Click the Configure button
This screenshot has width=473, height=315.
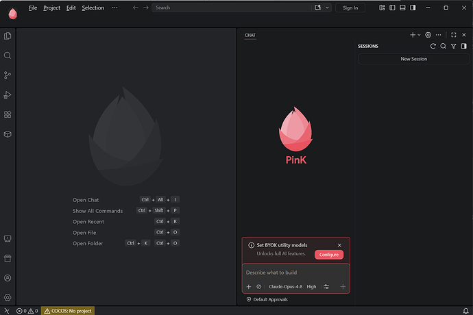pyautogui.click(x=329, y=255)
